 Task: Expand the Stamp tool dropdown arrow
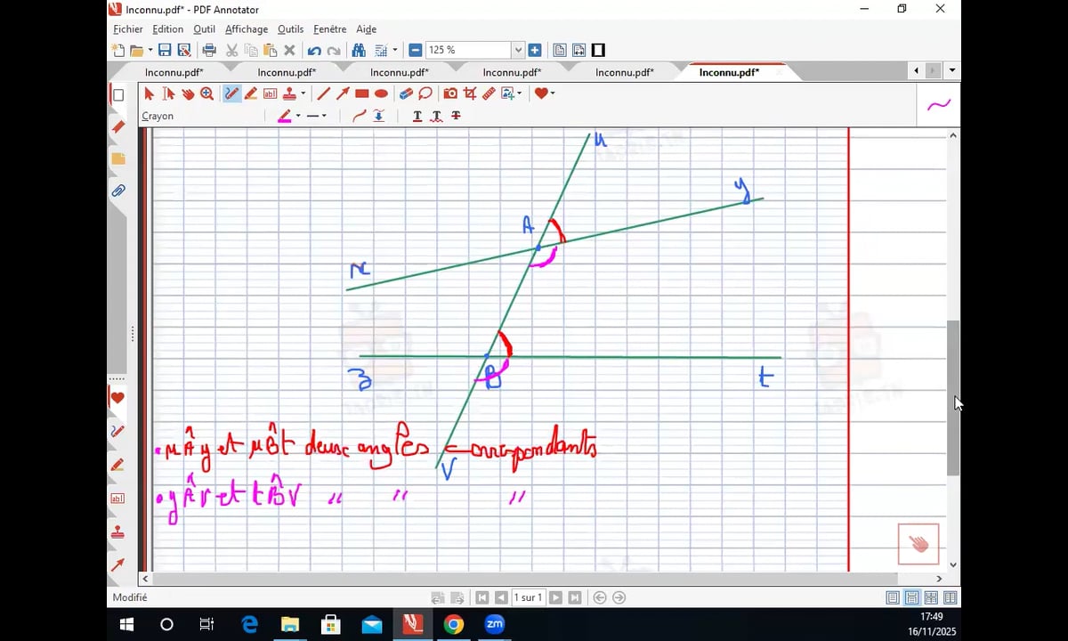pos(303,93)
